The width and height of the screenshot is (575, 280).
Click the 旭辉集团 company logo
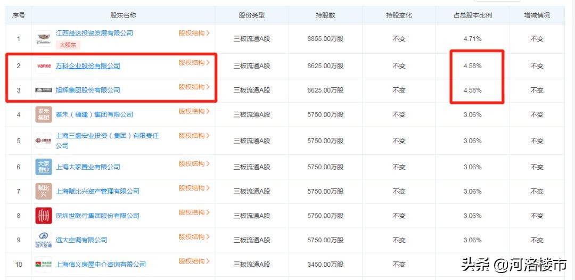point(44,90)
